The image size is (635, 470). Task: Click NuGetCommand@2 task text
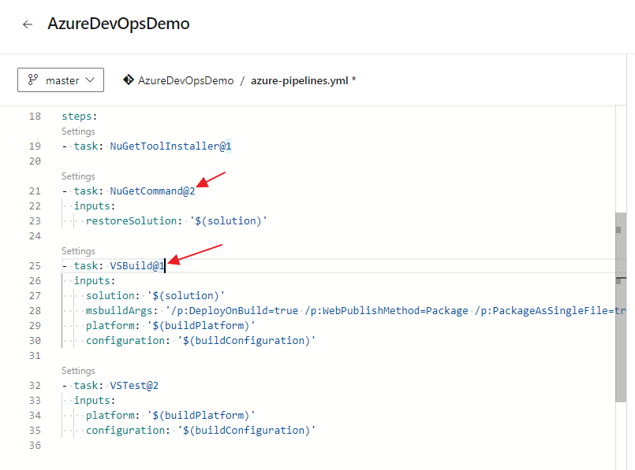152,191
